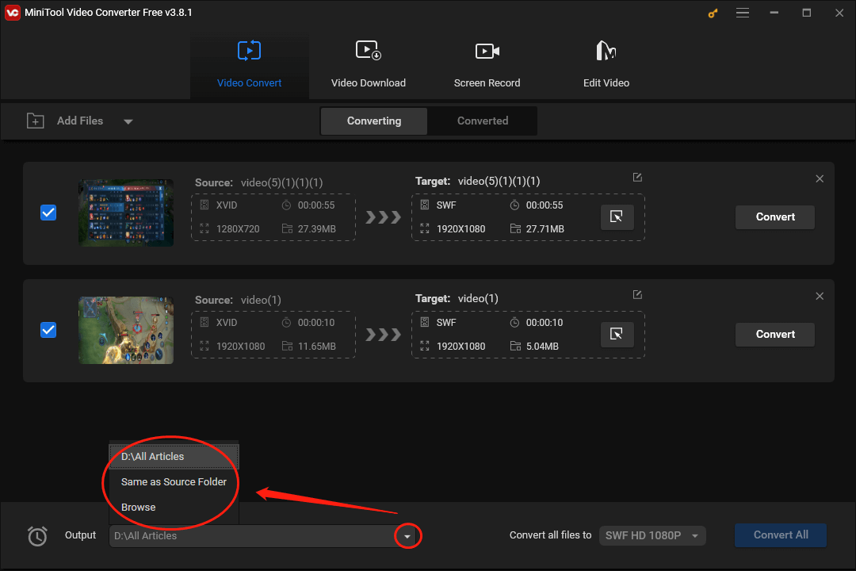
Task: Open the scheduled task clock icon
Action: pyautogui.click(x=37, y=536)
